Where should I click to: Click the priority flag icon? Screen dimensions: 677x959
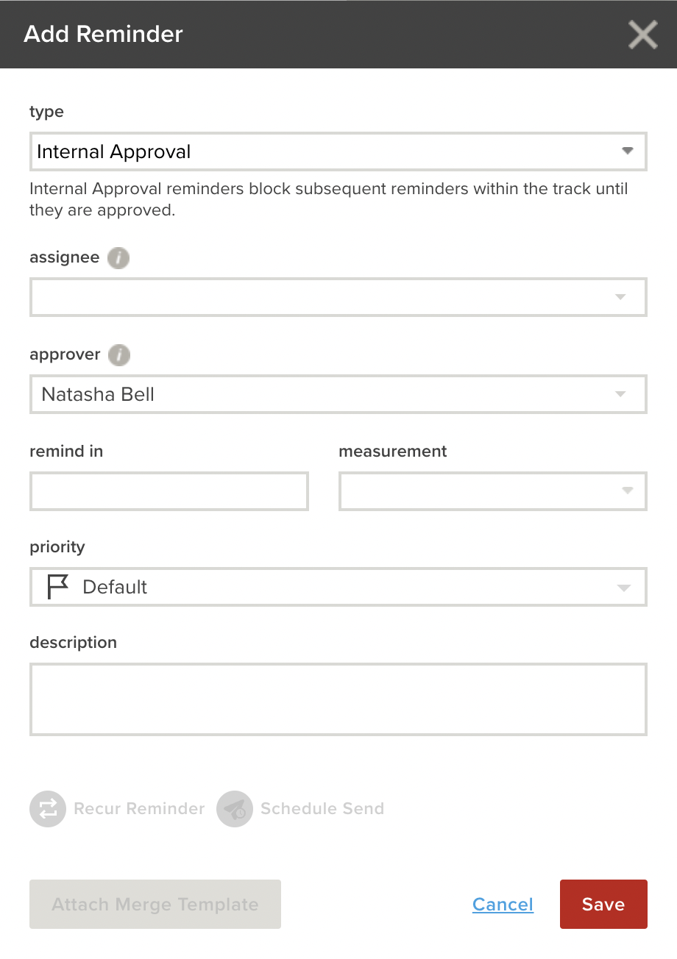tap(58, 587)
